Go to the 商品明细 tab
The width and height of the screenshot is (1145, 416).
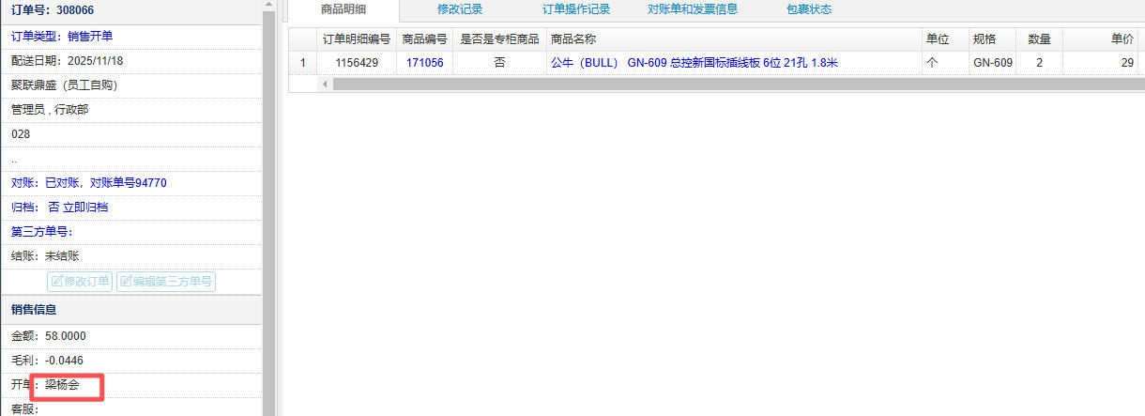point(343,9)
